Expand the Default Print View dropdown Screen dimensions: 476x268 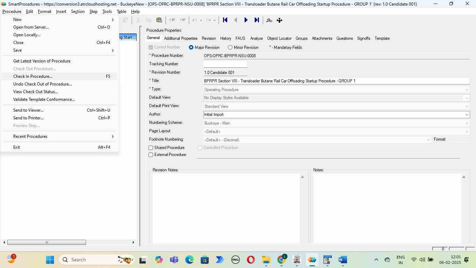(467, 106)
